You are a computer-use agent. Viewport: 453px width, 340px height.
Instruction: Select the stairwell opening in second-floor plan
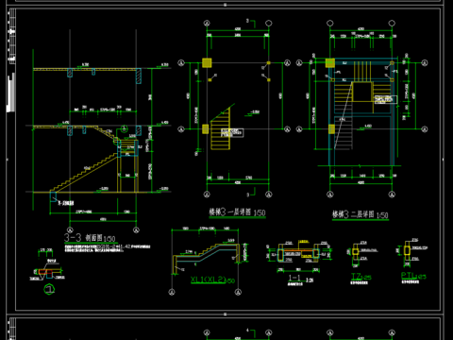pos(362,92)
